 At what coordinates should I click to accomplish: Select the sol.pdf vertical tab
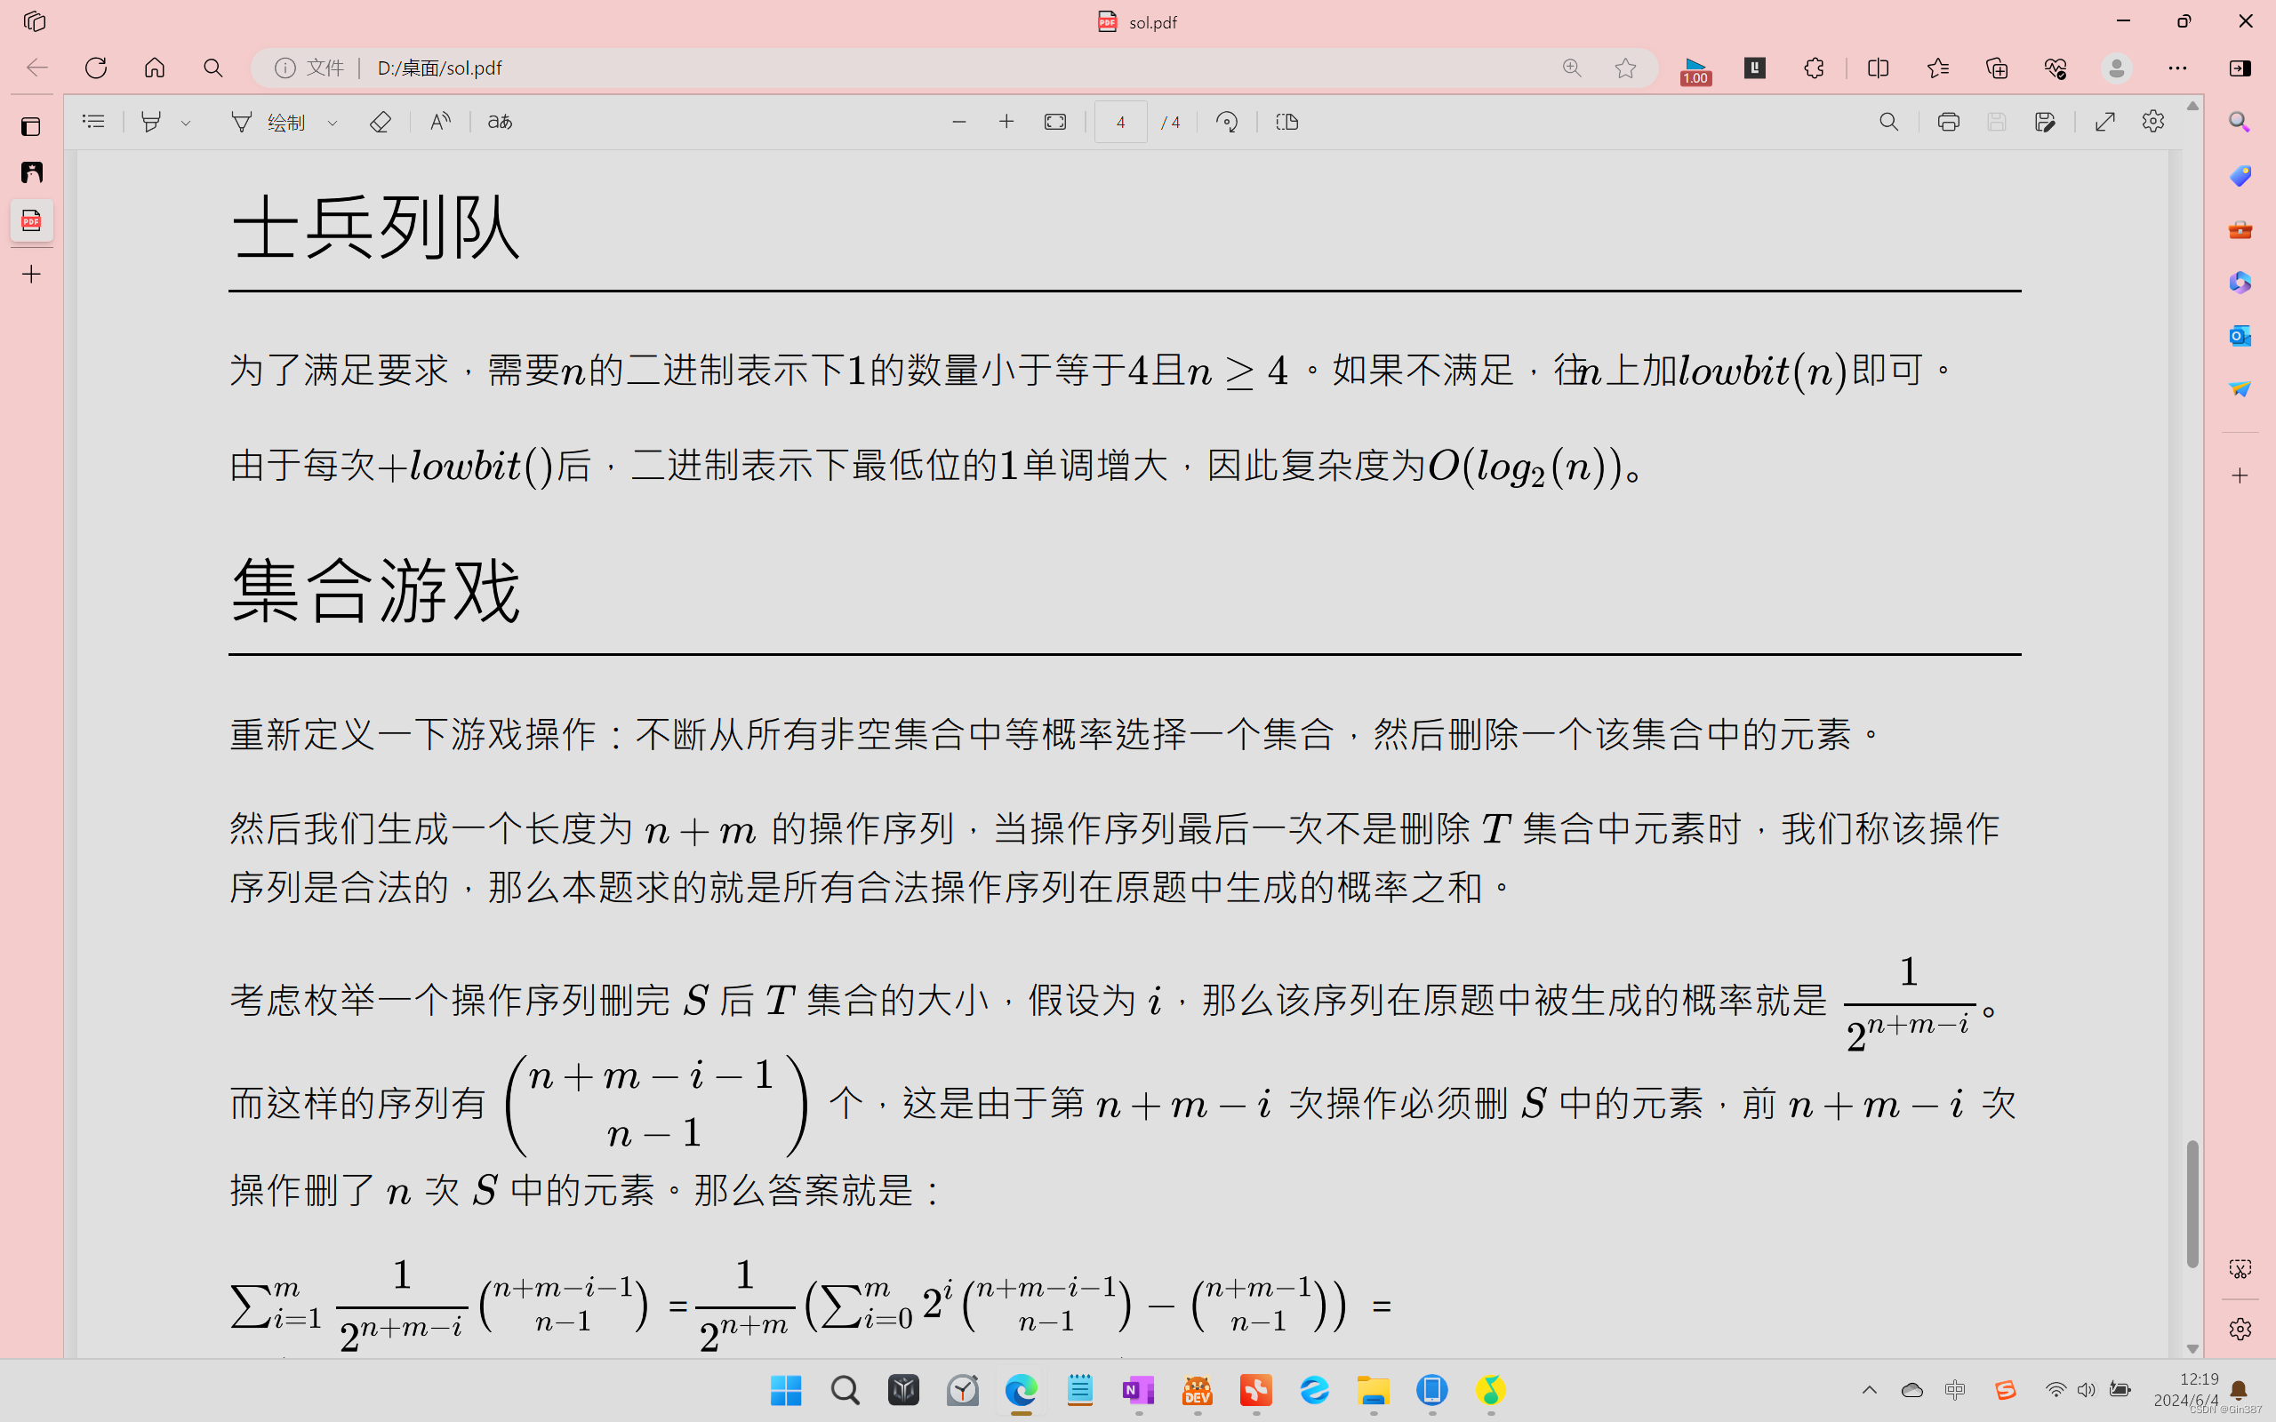click(31, 221)
